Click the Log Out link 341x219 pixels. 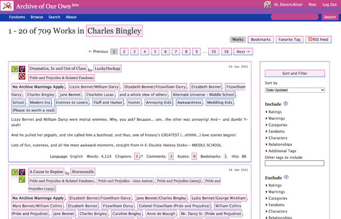[x=329, y=5]
